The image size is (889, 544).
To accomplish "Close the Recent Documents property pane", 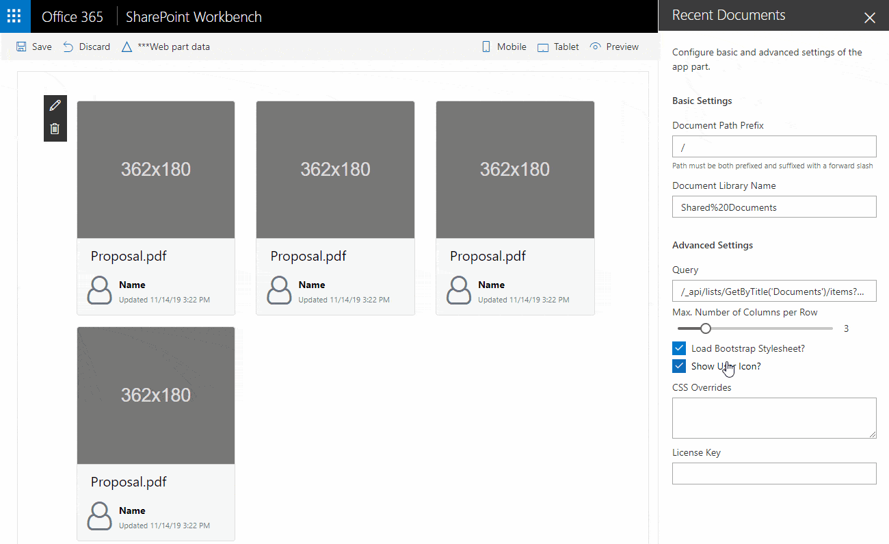I will [869, 18].
